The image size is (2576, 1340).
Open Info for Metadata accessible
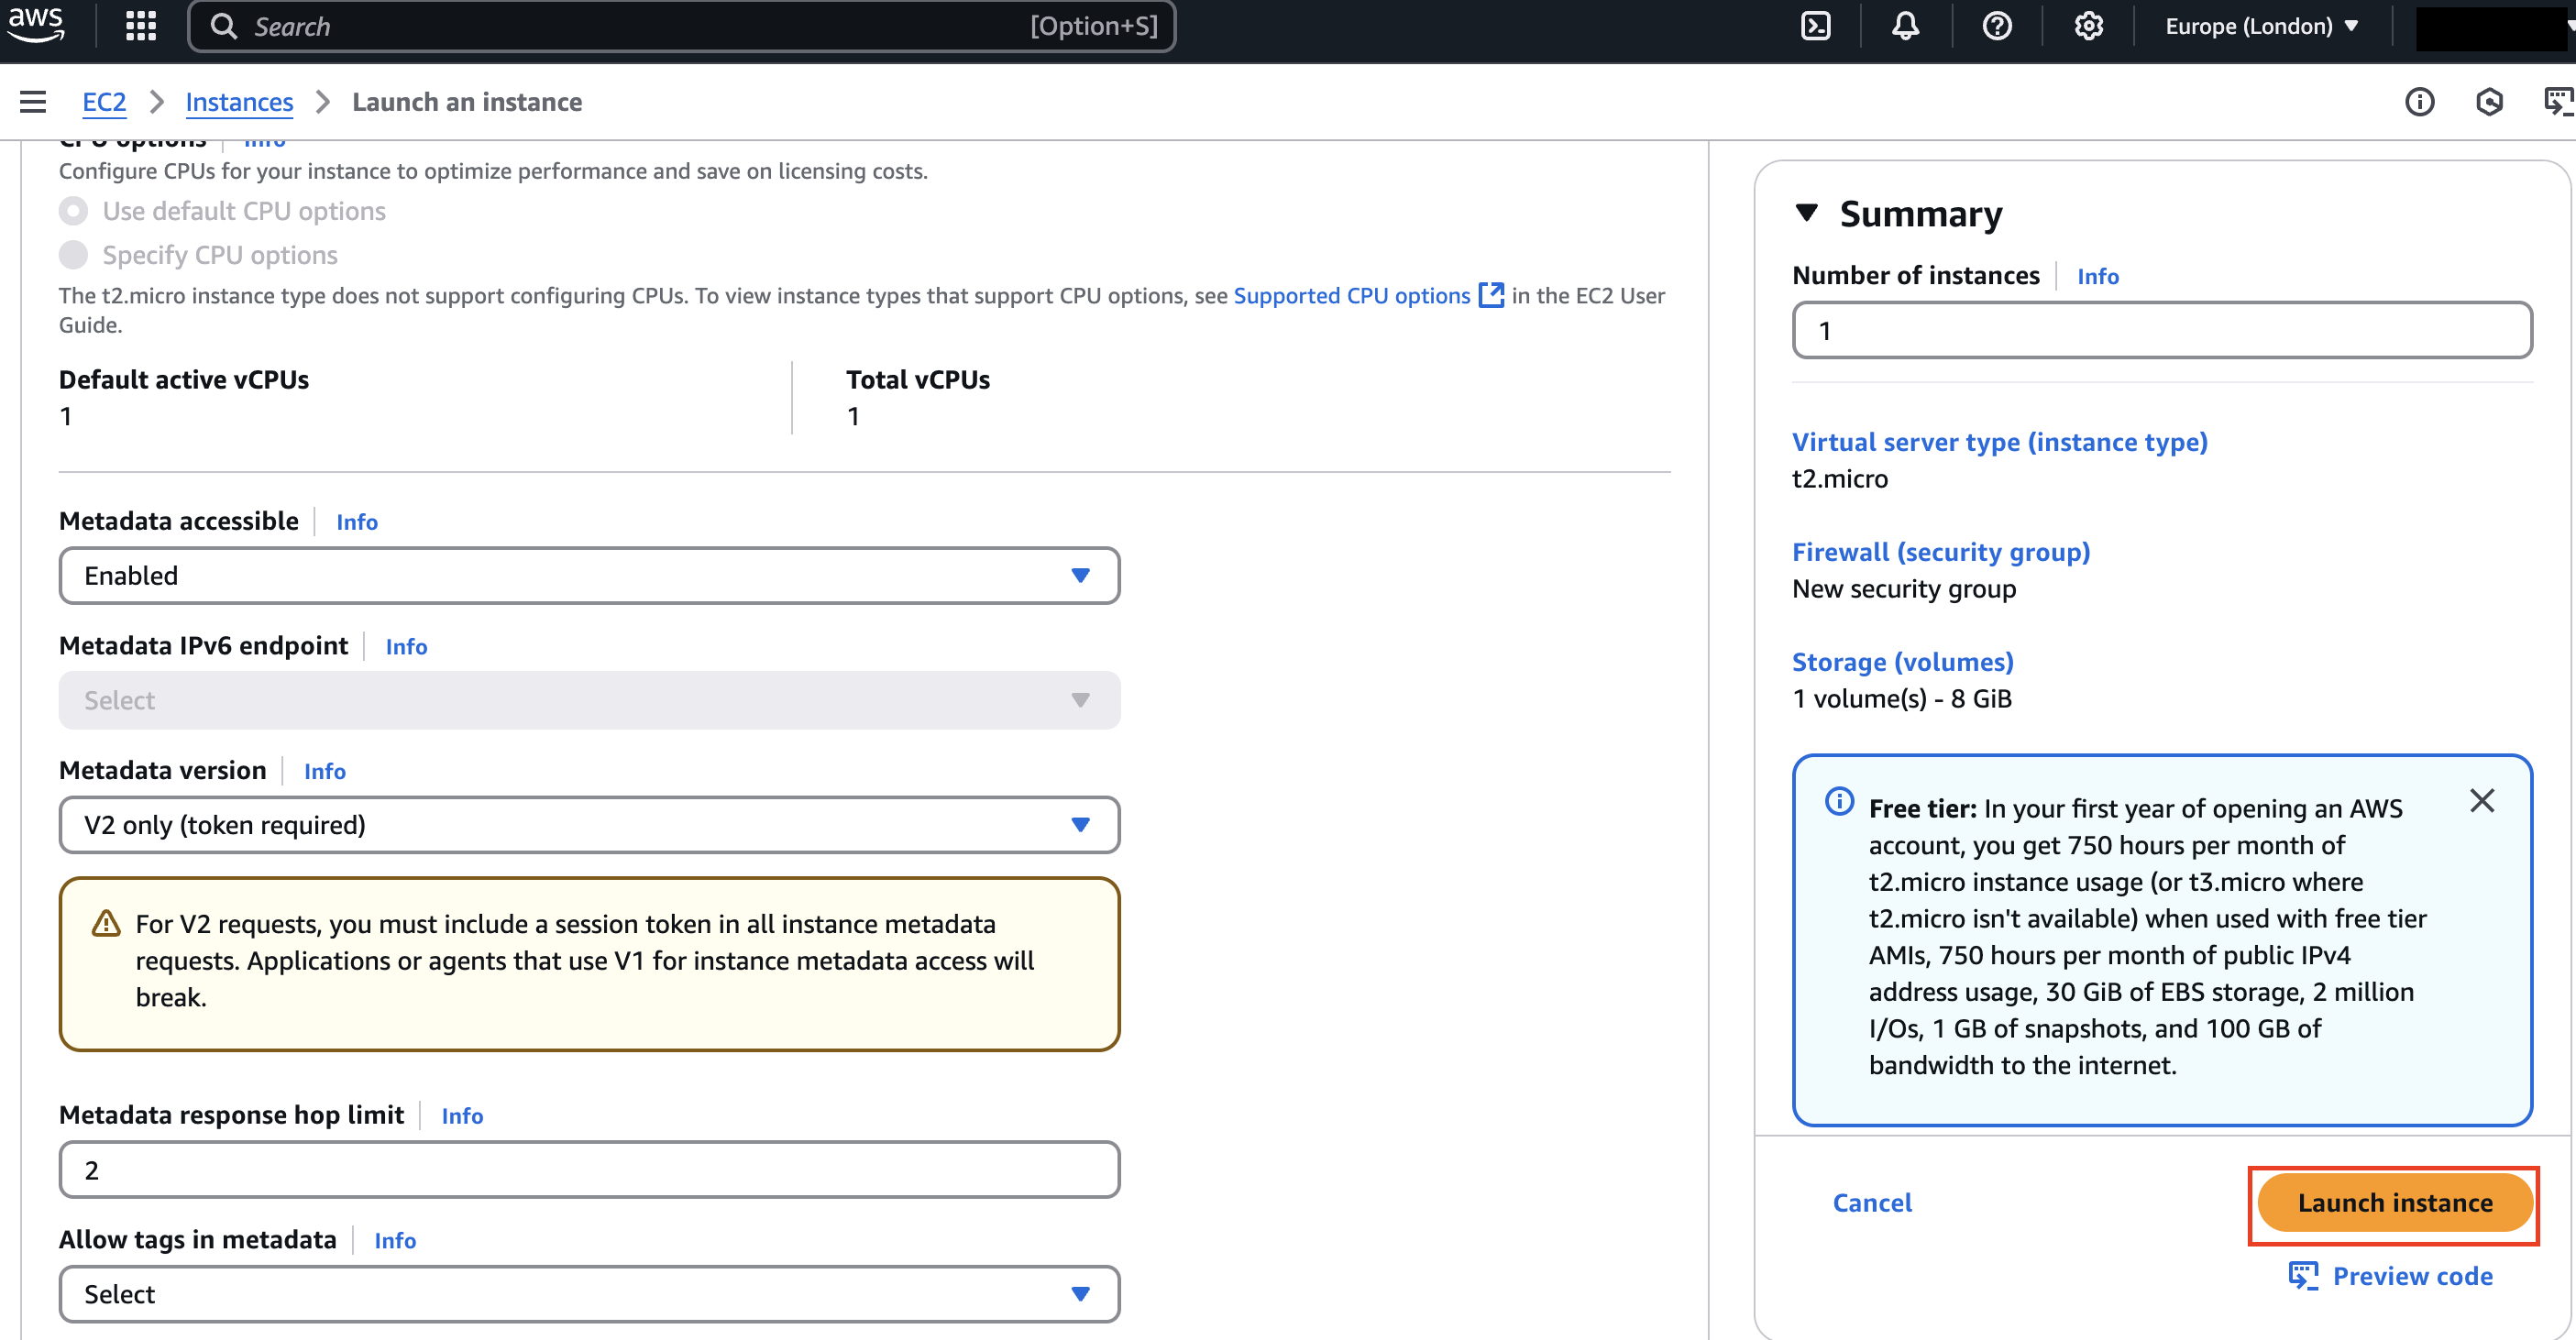point(357,521)
